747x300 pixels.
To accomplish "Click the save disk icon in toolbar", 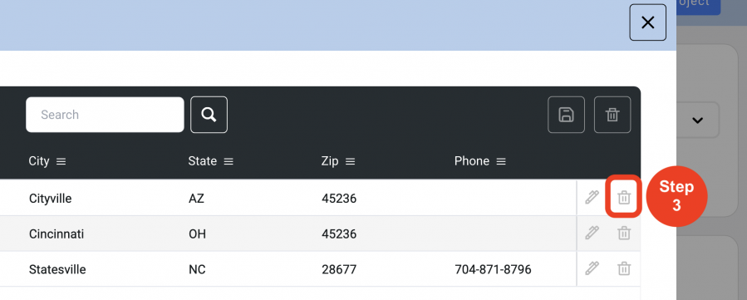I will [x=566, y=115].
